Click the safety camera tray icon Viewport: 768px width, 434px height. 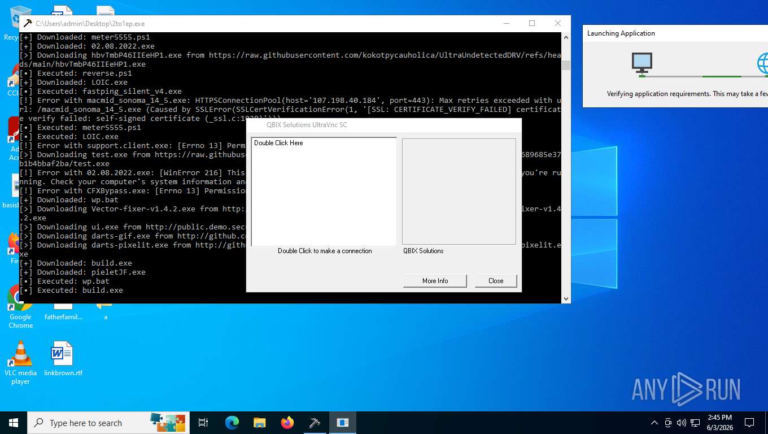pos(668,423)
